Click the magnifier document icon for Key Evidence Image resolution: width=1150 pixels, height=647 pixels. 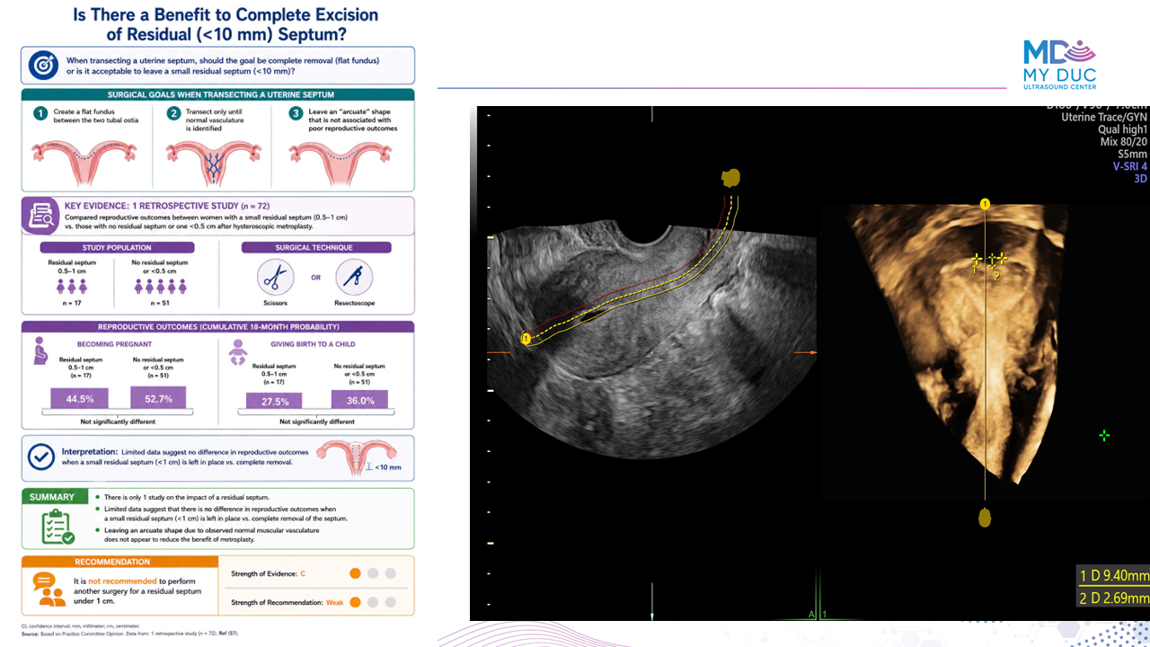(42, 214)
